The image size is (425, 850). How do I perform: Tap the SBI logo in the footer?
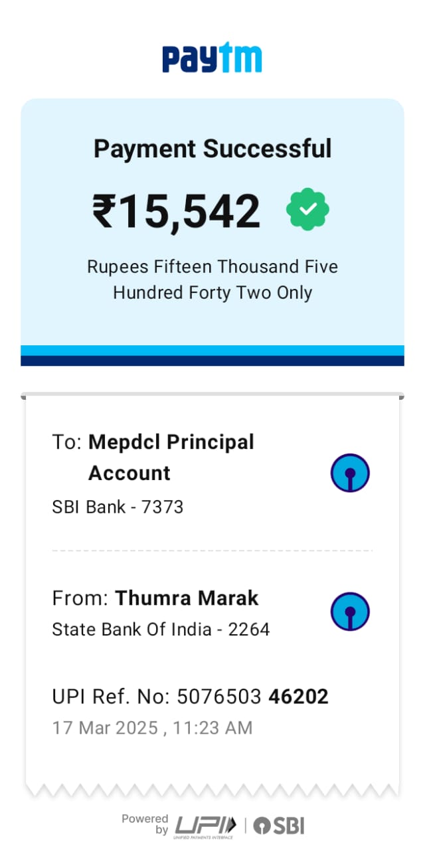pos(279,825)
